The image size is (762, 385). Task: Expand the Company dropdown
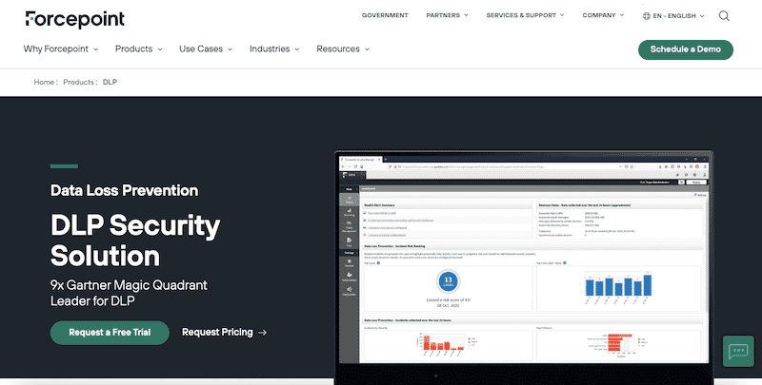coord(603,15)
